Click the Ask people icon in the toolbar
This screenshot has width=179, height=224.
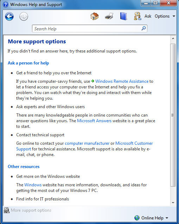[x=138, y=16]
